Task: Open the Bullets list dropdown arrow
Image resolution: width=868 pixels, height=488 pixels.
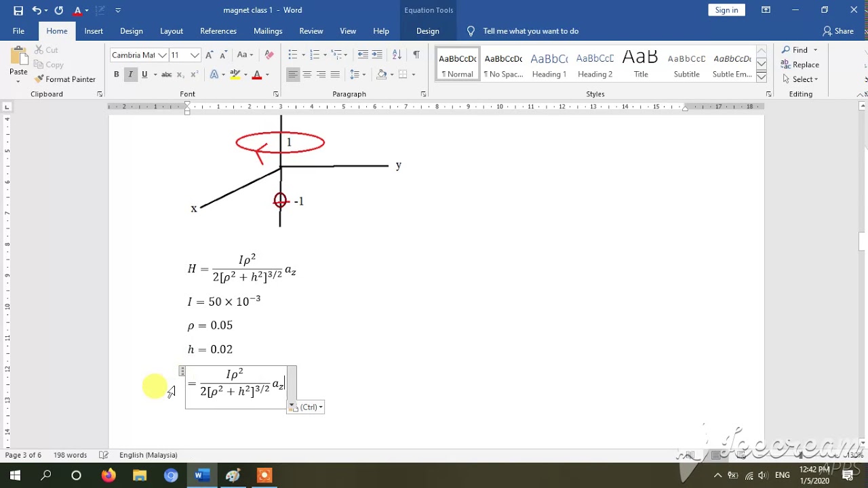Action: coord(303,55)
